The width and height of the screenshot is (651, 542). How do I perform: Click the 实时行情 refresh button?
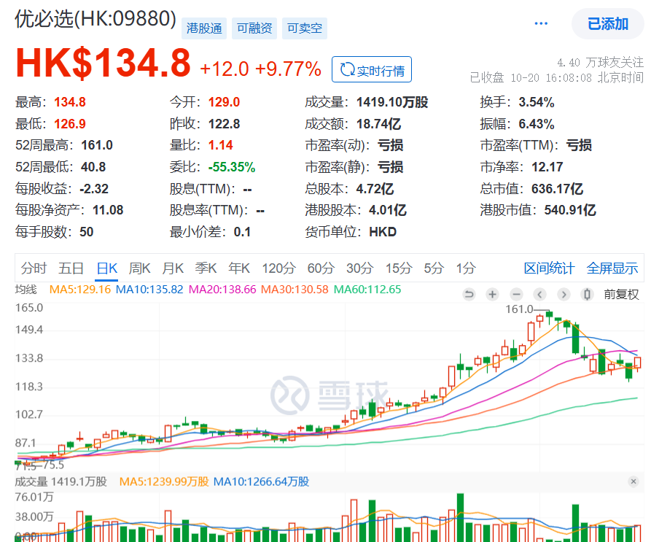372,70
